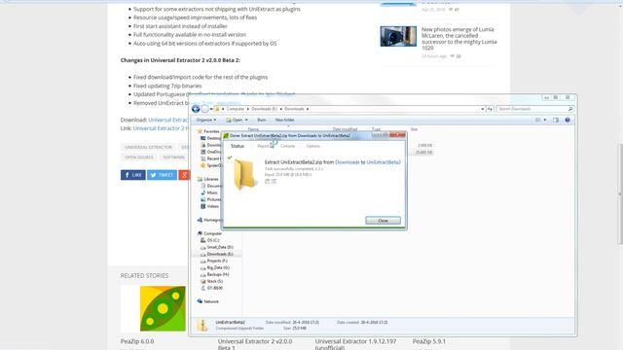Screen dimensions: 623x350
Task: Select the OS (C:) drive
Action: click(x=213, y=240)
